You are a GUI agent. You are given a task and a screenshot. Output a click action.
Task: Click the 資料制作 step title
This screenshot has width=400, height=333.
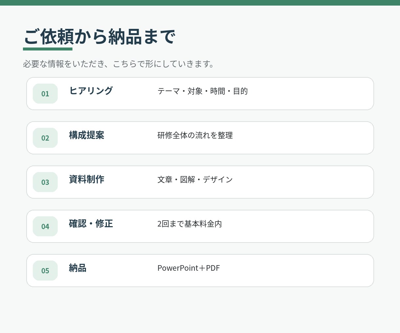(87, 179)
